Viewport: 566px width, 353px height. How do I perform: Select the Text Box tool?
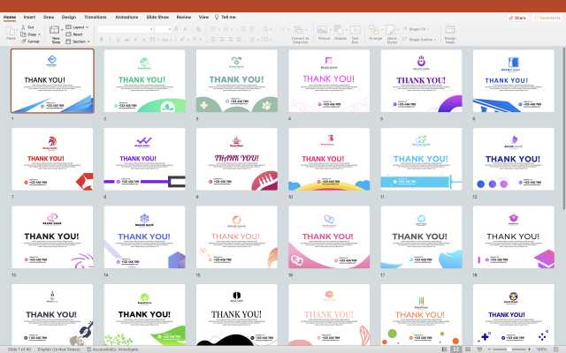coord(355,32)
